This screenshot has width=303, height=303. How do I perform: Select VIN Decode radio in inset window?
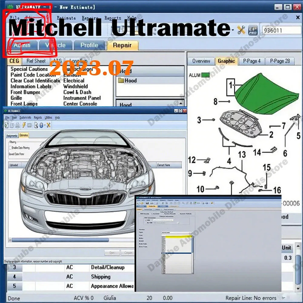139,214
